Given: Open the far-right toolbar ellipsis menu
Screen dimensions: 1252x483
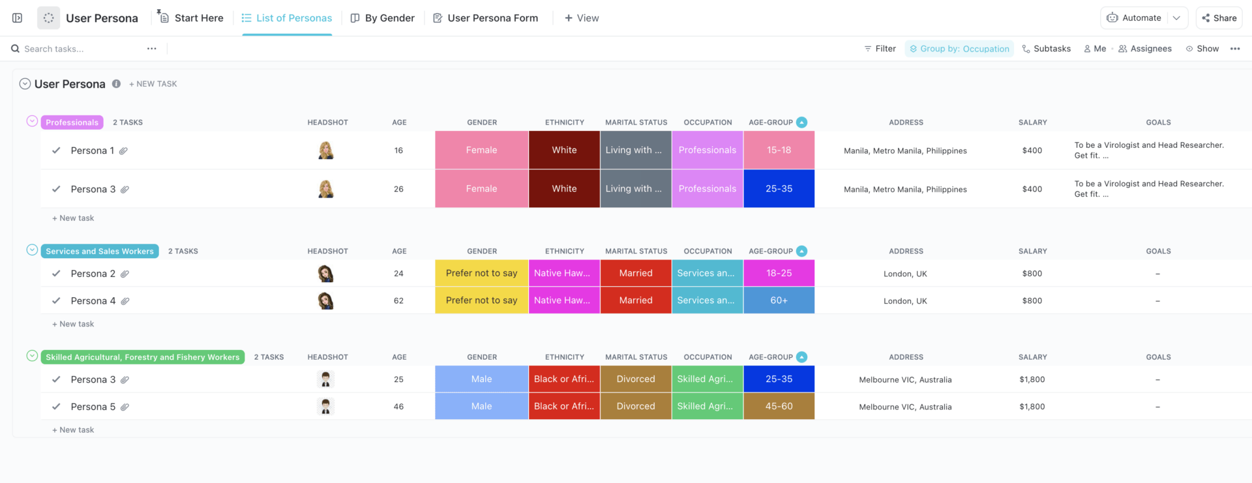Looking at the screenshot, I should [1235, 49].
